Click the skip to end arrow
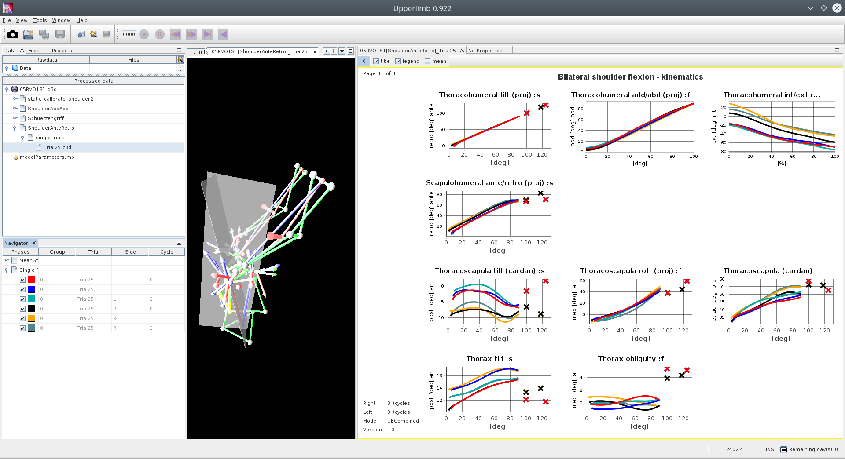The image size is (845, 459). 207,34
